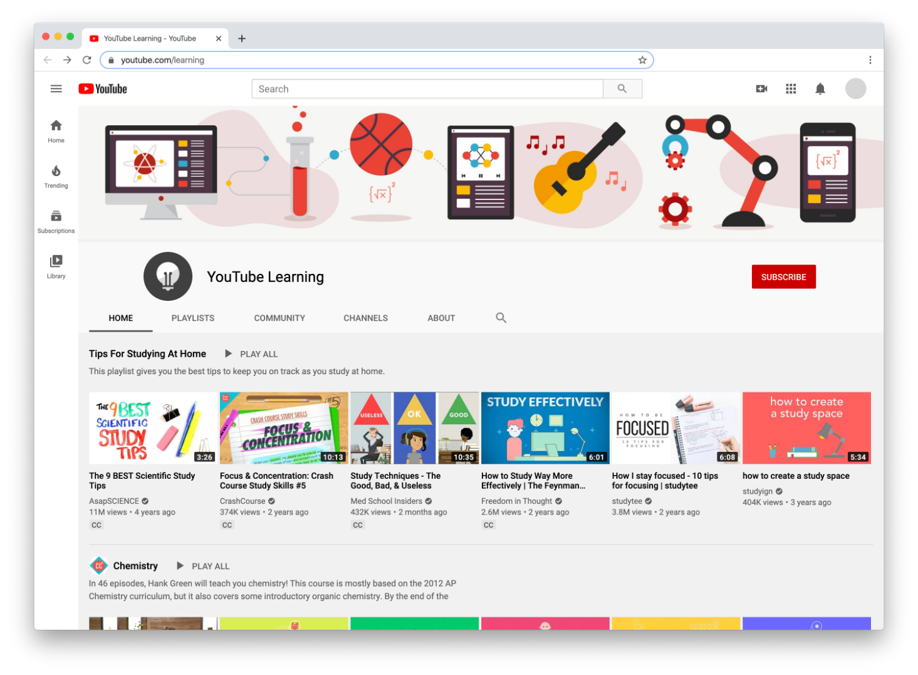Play all Chemistry videos
The height and width of the screenshot is (675, 918).
pos(203,566)
